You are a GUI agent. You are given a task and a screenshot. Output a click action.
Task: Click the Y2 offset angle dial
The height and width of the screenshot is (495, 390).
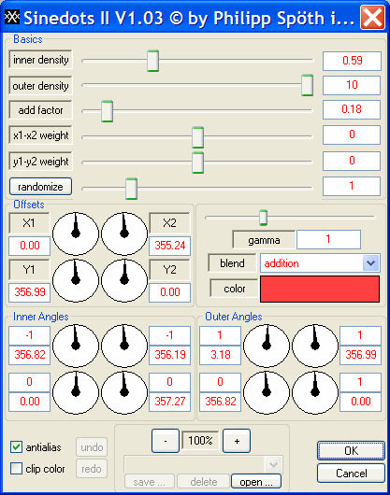click(124, 280)
